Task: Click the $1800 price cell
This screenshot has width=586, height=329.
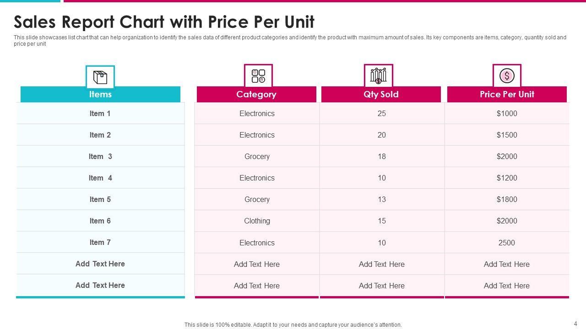Action: (507, 199)
